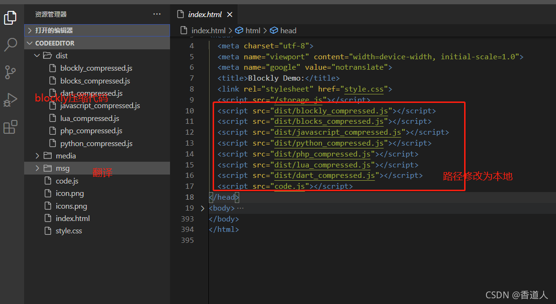Follow dist/javascript_compressed.js link on line 12
This screenshot has width=556, height=304.
click(x=338, y=132)
